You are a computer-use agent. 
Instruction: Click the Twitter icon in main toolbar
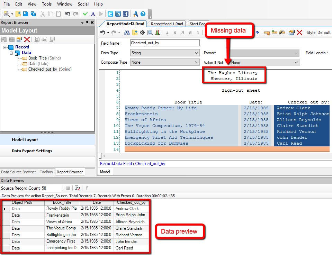[x=110, y=14]
